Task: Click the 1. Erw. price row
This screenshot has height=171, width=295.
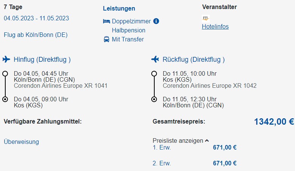Action: [162, 148]
